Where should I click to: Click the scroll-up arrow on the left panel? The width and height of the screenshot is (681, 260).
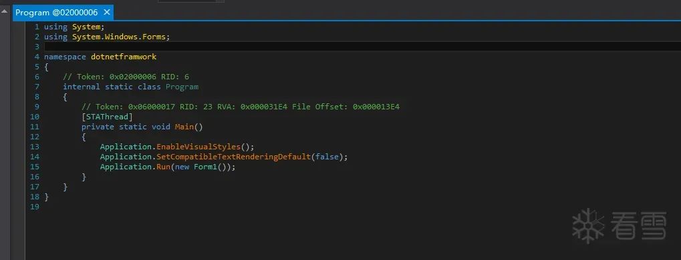[x=5, y=11]
